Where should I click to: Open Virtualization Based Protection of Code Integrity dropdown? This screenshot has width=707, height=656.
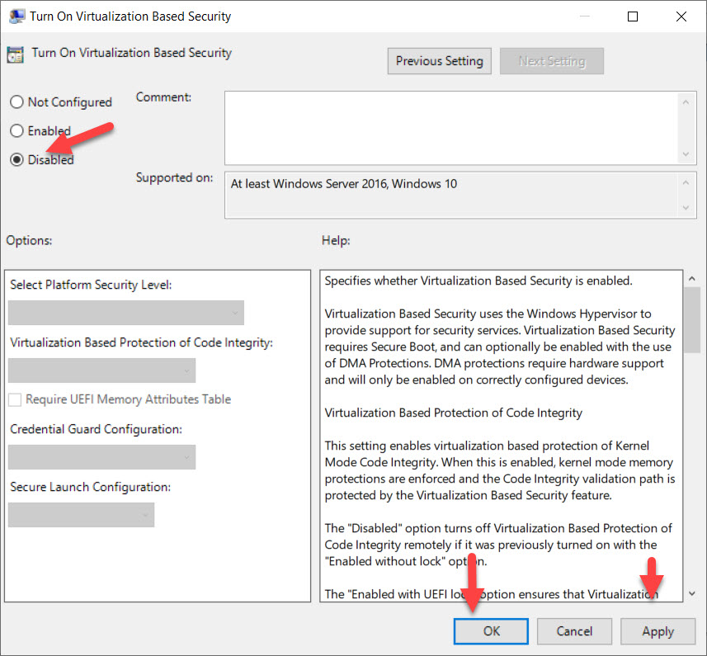tap(101, 370)
